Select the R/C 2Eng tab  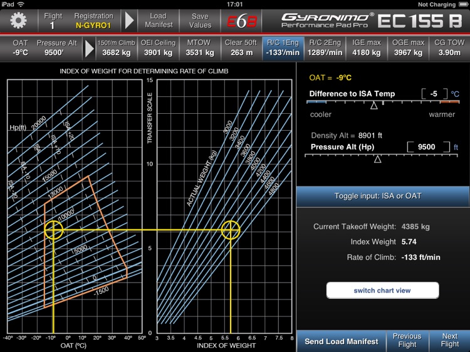325,48
